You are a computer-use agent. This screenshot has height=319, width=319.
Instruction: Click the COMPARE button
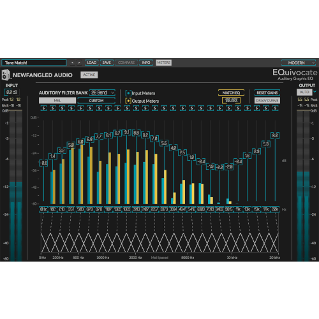(126, 63)
